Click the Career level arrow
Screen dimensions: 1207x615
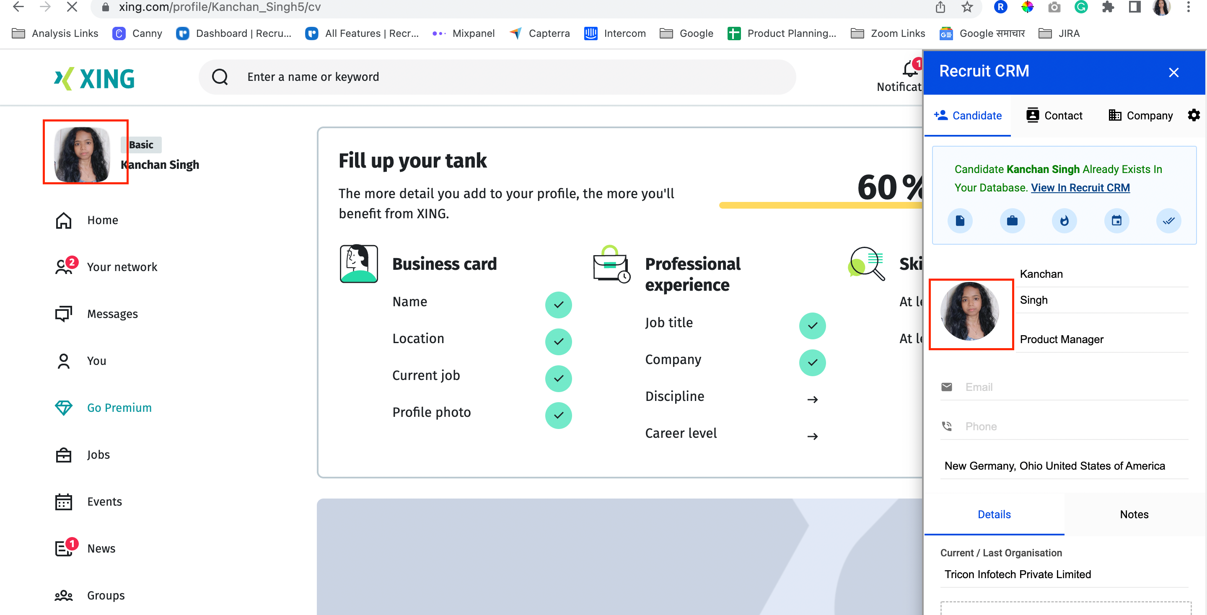(813, 436)
